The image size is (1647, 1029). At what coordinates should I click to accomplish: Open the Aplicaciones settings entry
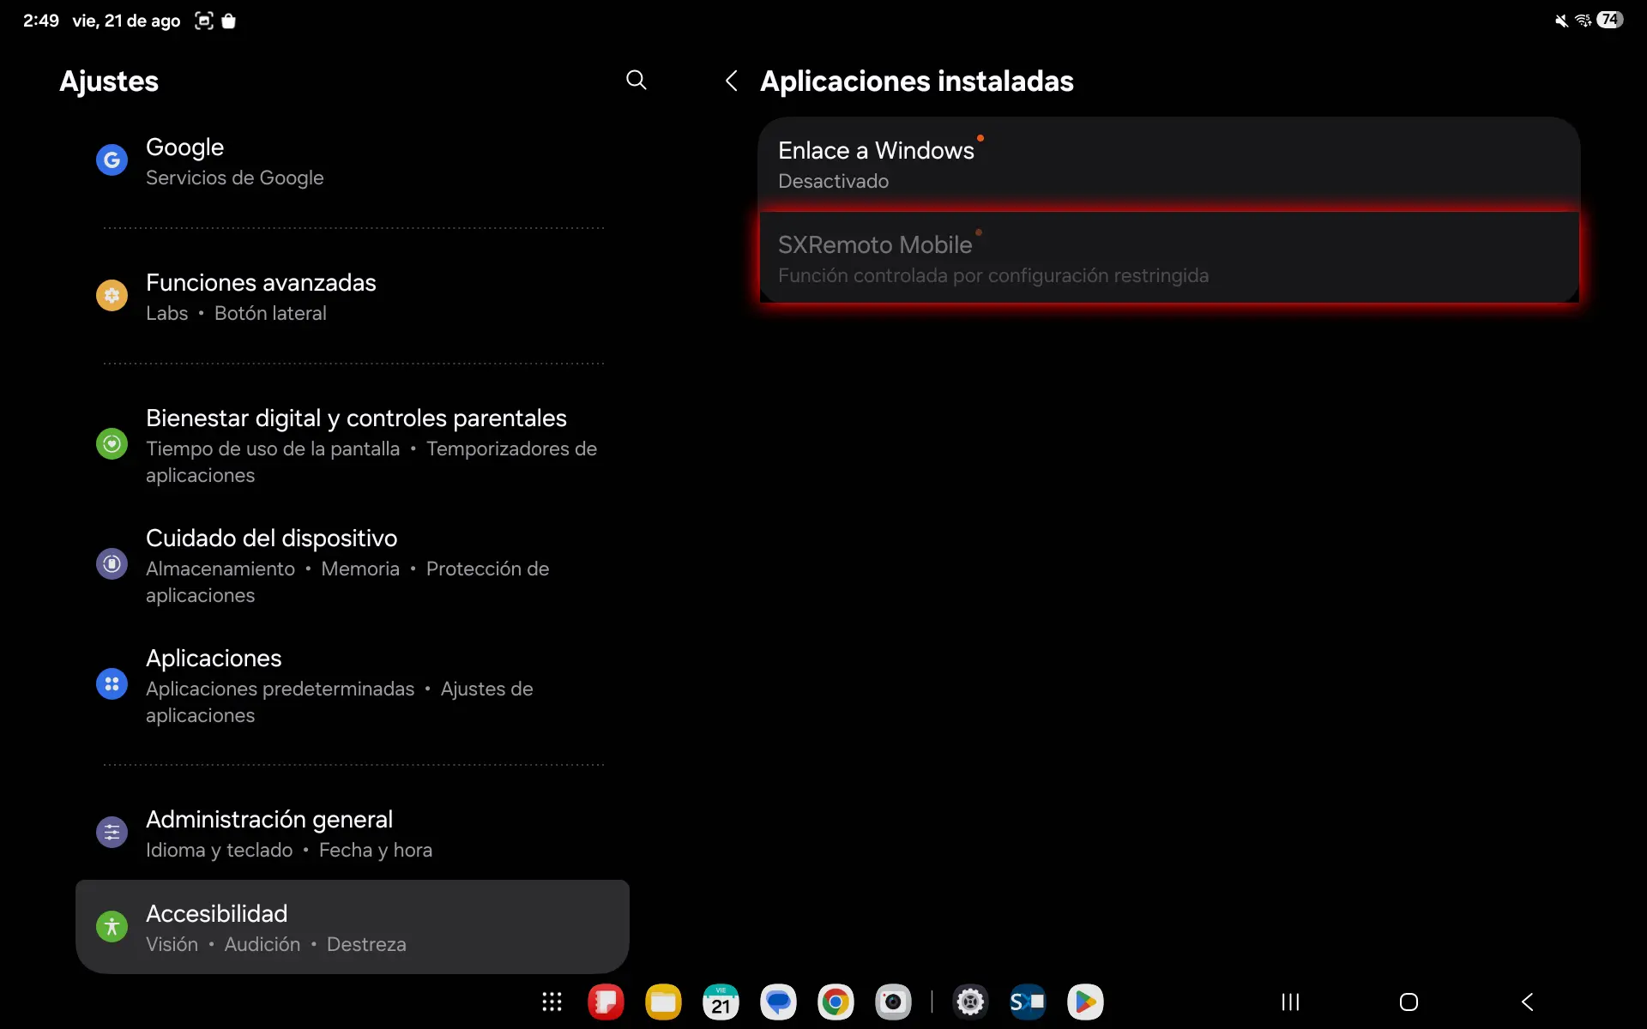point(353,685)
